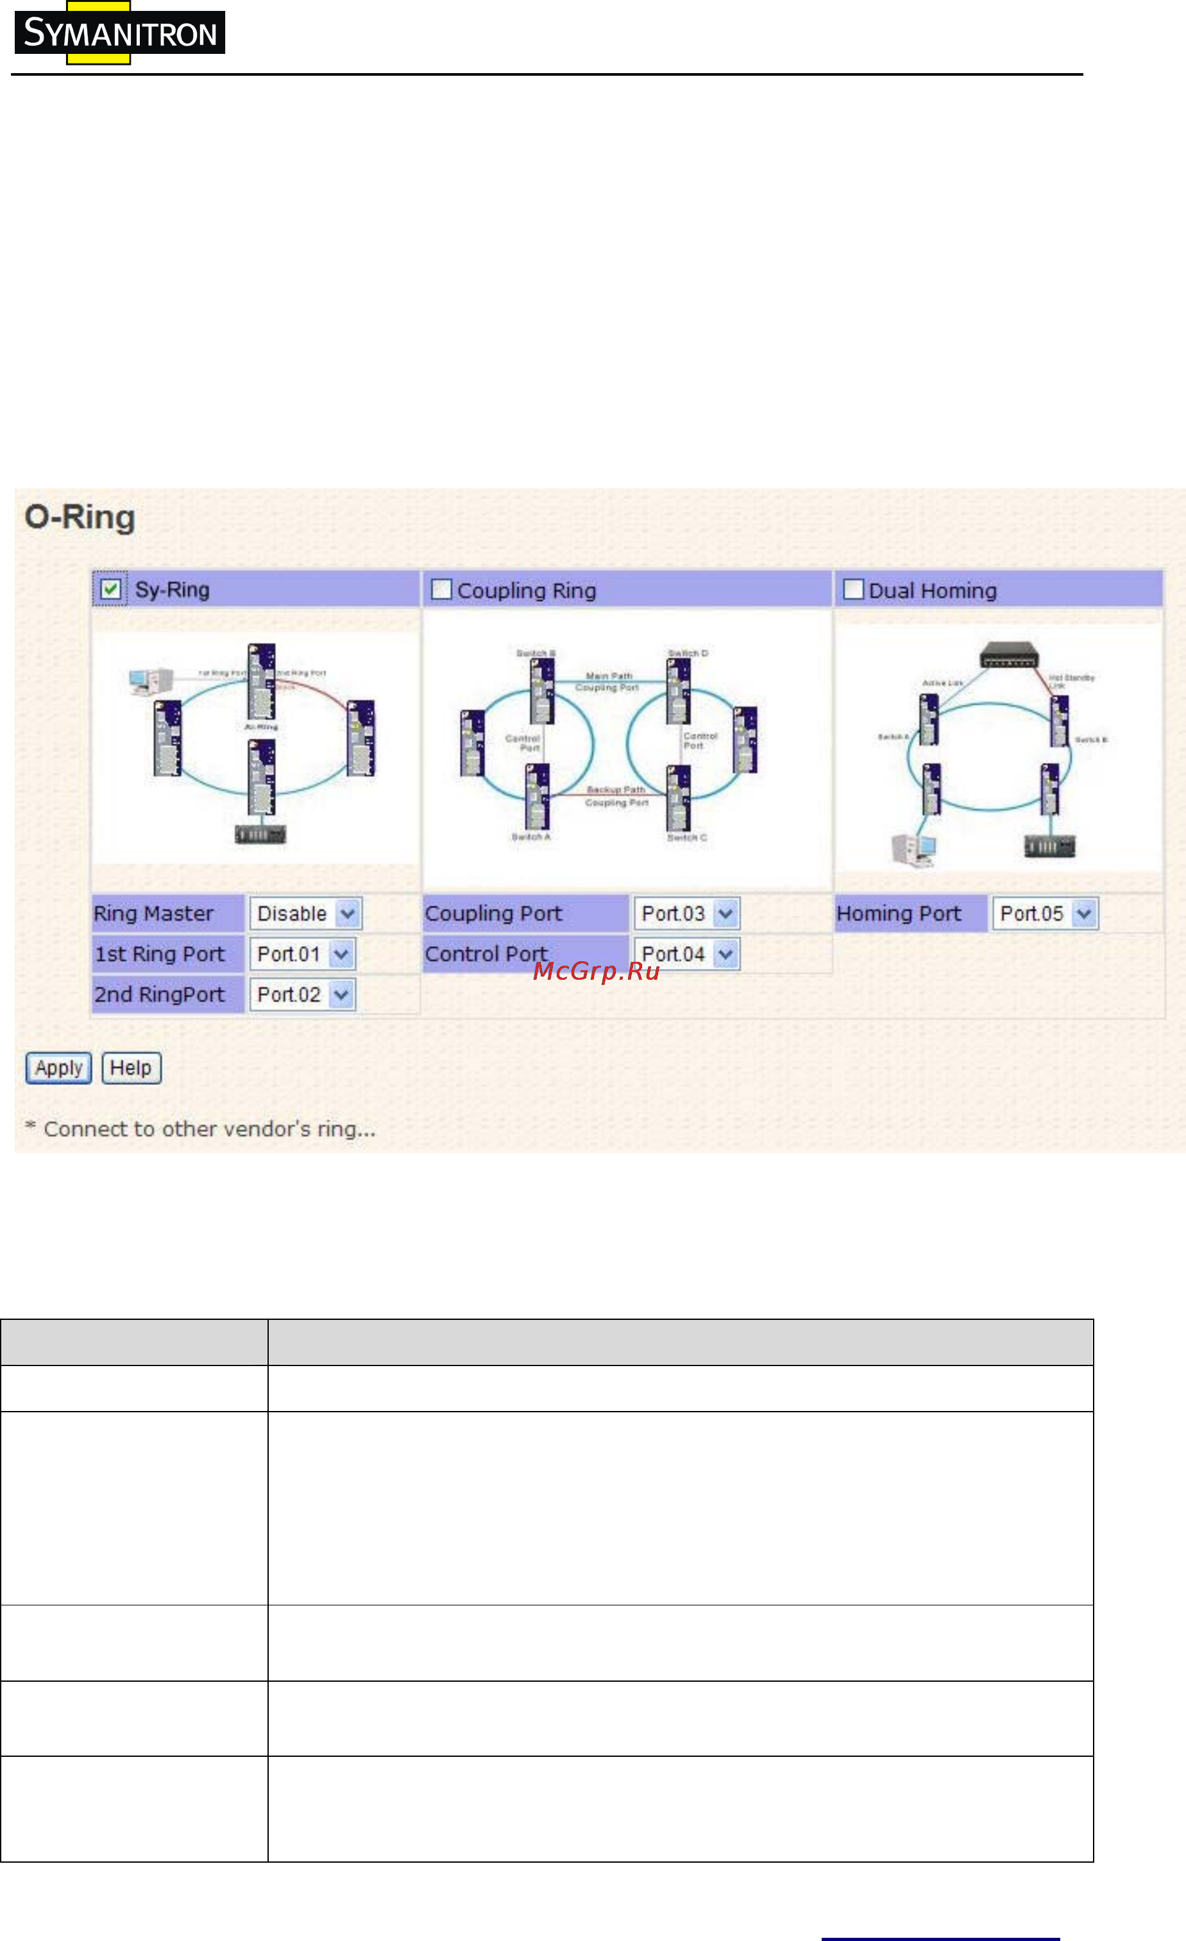Open the 1st Ring Port dropdown

click(x=302, y=954)
